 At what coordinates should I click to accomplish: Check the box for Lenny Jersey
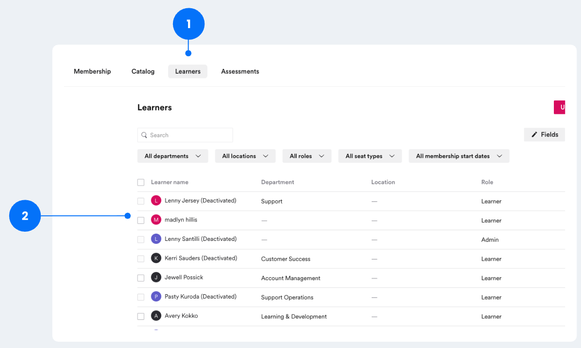141,201
